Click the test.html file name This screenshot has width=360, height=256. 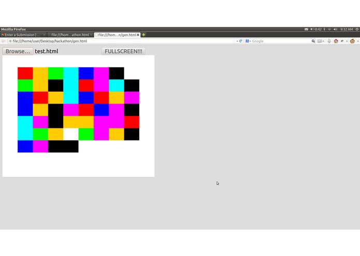(47, 51)
